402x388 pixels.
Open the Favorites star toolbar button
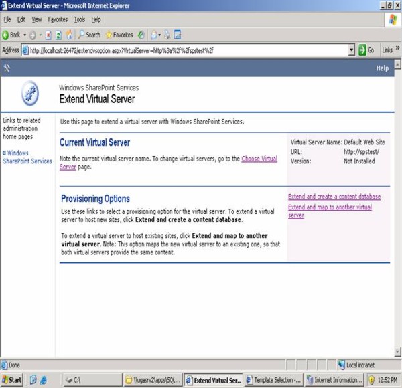119,35
